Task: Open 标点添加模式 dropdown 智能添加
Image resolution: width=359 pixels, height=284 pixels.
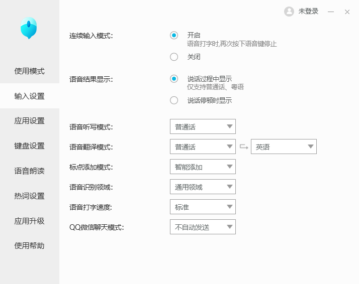Action: coord(203,167)
